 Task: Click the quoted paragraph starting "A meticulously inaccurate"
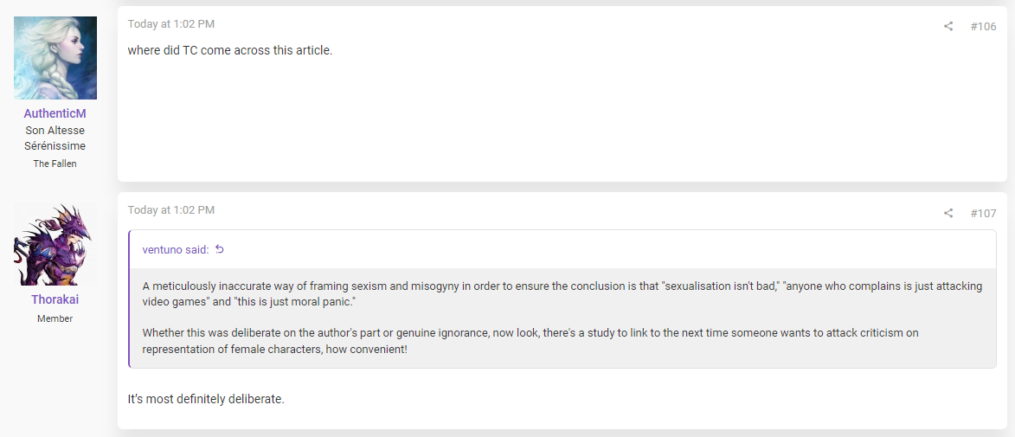(x=562, y=294)
